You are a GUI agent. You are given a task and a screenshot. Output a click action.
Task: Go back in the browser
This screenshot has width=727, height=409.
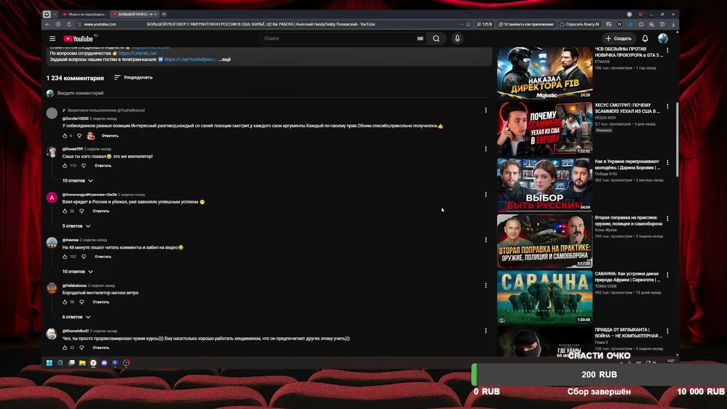pos(48,24)
